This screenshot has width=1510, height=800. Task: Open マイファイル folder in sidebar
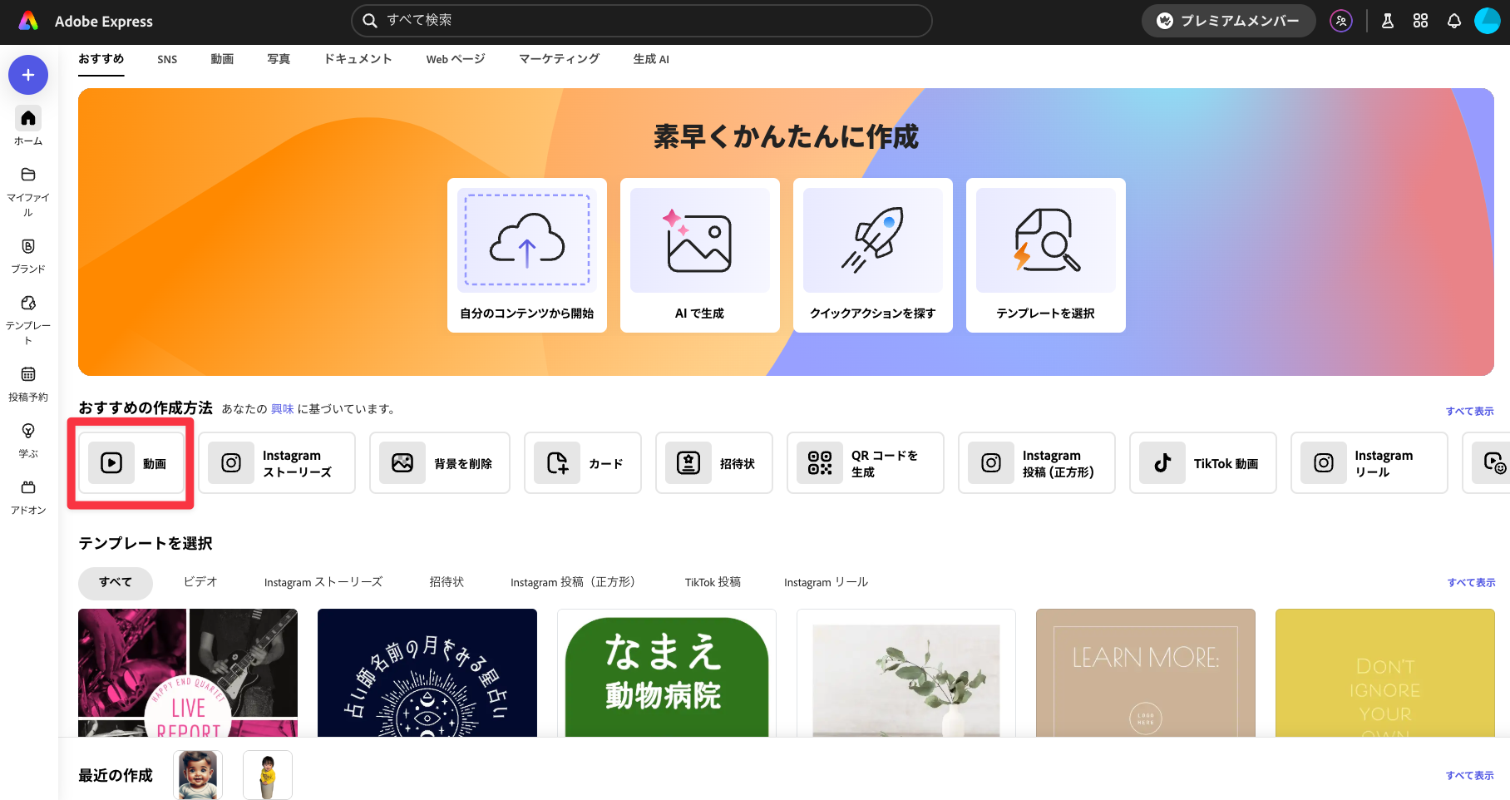(28, 192)
